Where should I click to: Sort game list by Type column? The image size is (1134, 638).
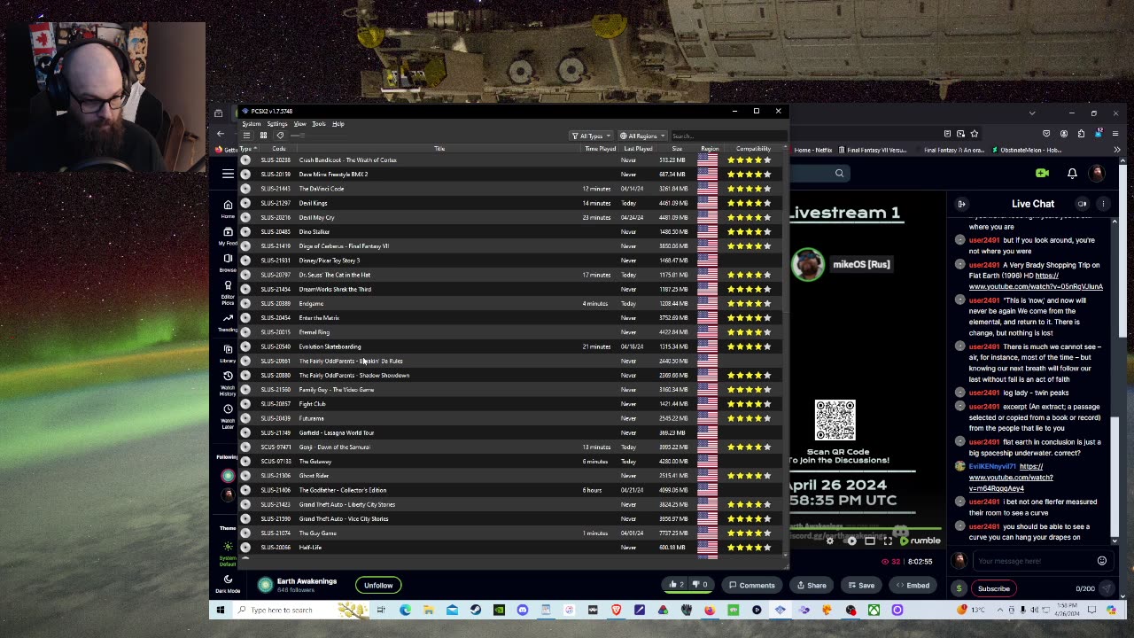[x=247, y=149]
